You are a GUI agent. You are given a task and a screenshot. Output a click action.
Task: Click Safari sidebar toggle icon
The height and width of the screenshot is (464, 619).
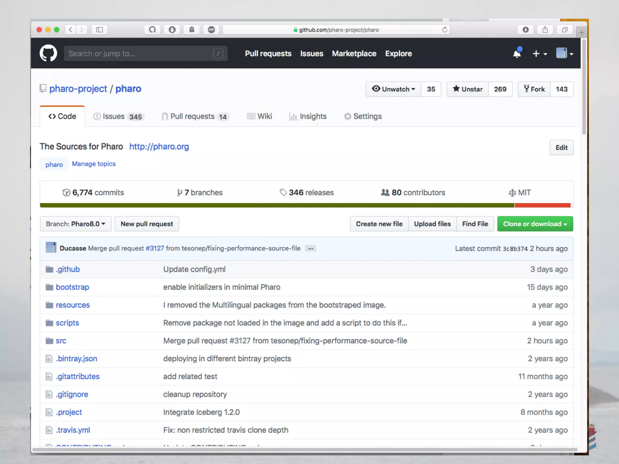pyautogui.click(x=99, y=30)
